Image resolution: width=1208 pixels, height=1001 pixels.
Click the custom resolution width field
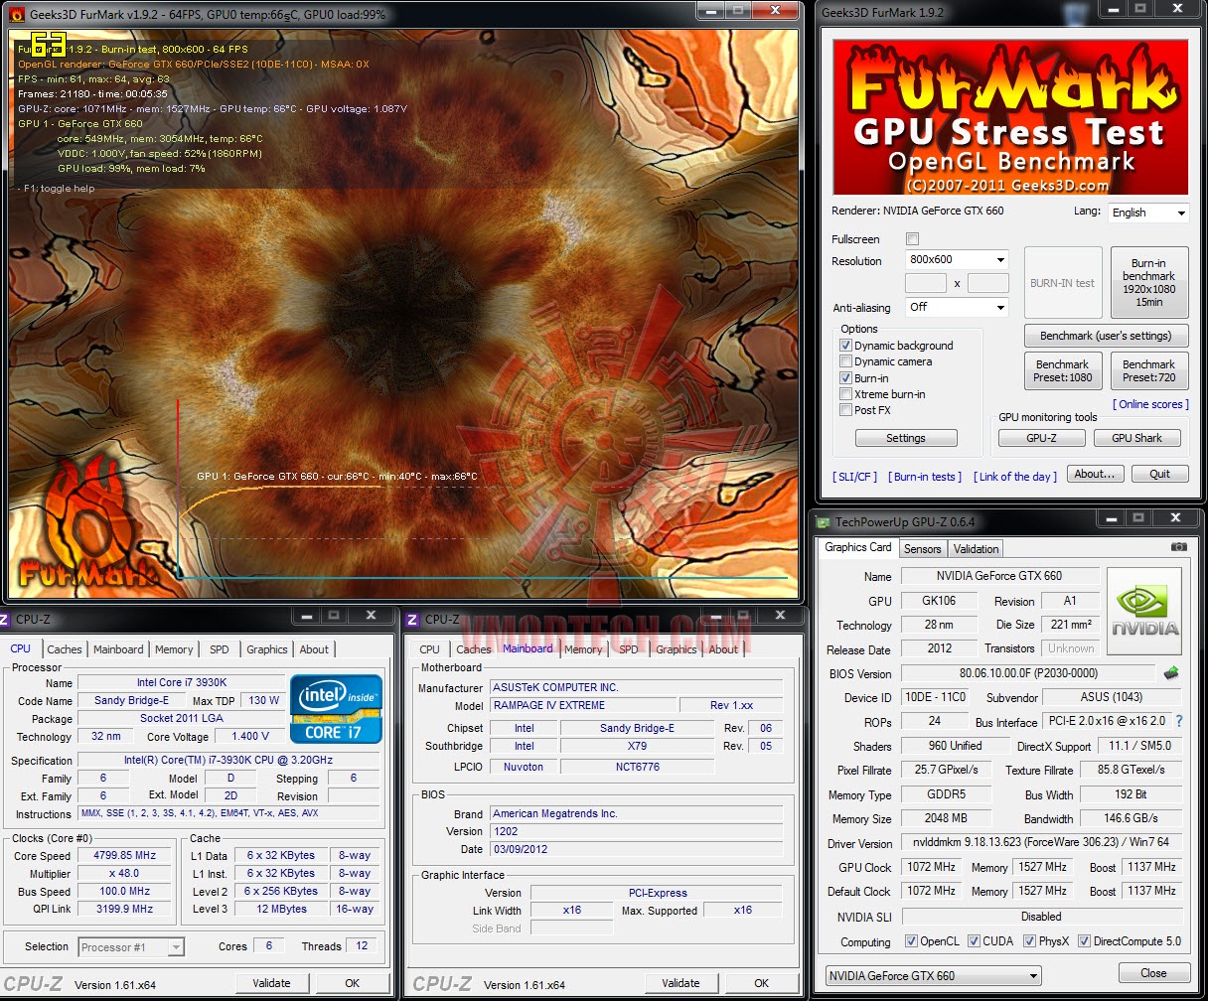926,283
